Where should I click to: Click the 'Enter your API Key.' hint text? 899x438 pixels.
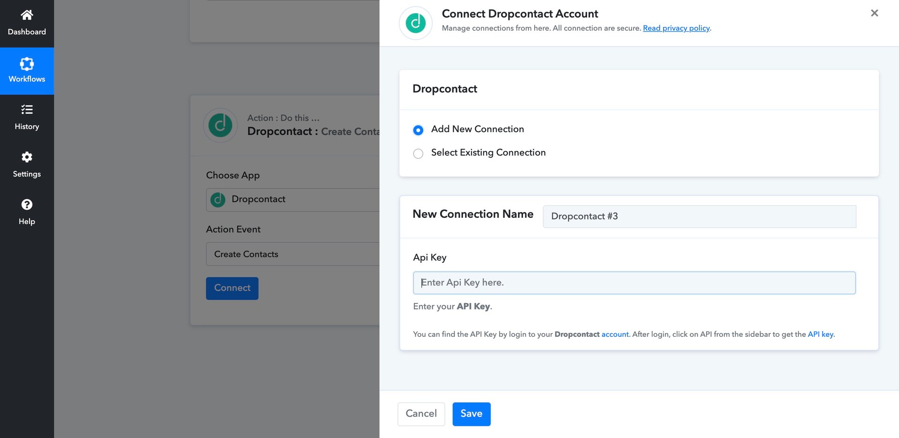pos(452,306)
